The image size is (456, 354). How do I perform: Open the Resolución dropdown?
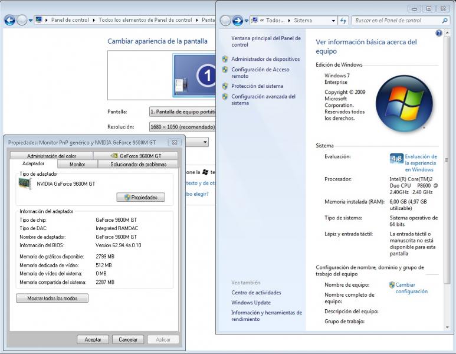pyautogui.click(x=182, y=127)
